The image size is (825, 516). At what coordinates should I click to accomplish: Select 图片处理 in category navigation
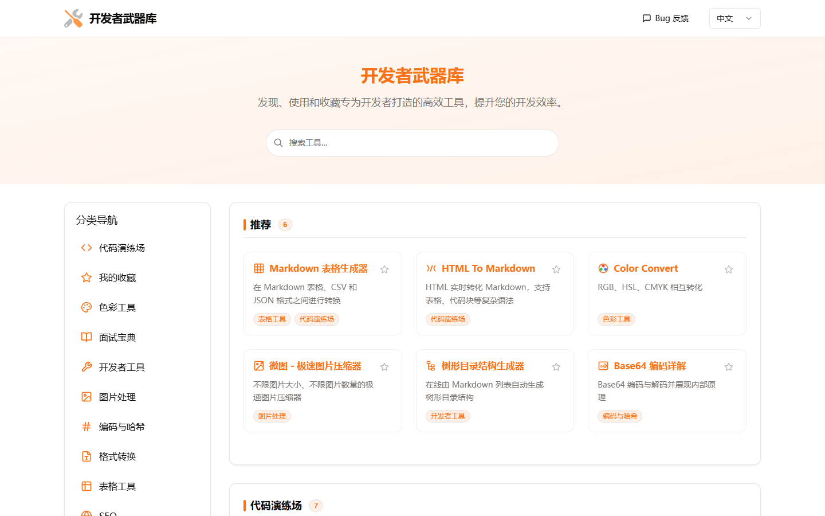click(137, 397)
